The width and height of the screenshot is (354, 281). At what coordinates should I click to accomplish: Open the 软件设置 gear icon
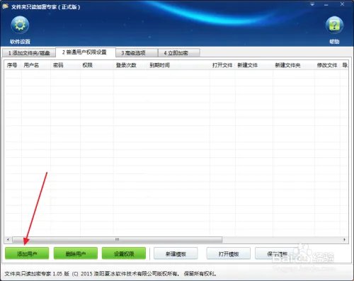click(20, 25)
